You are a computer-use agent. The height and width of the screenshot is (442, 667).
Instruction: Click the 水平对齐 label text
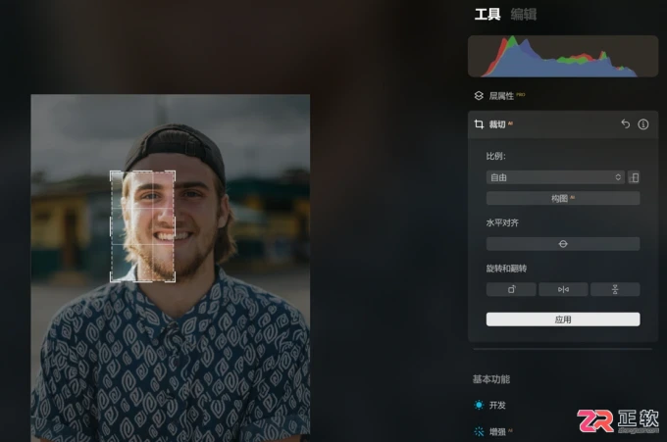click(502, 222)
